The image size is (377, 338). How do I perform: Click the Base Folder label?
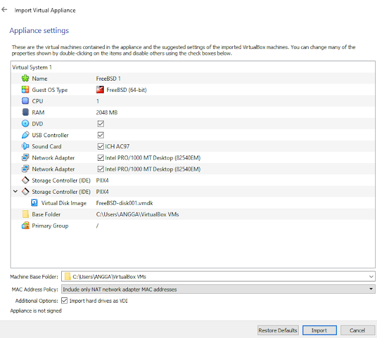click(46, 214)
